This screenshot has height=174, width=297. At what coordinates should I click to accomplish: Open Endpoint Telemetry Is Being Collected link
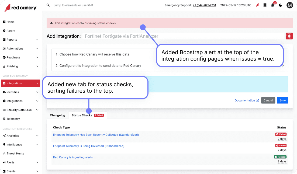[x=89, y=146]
